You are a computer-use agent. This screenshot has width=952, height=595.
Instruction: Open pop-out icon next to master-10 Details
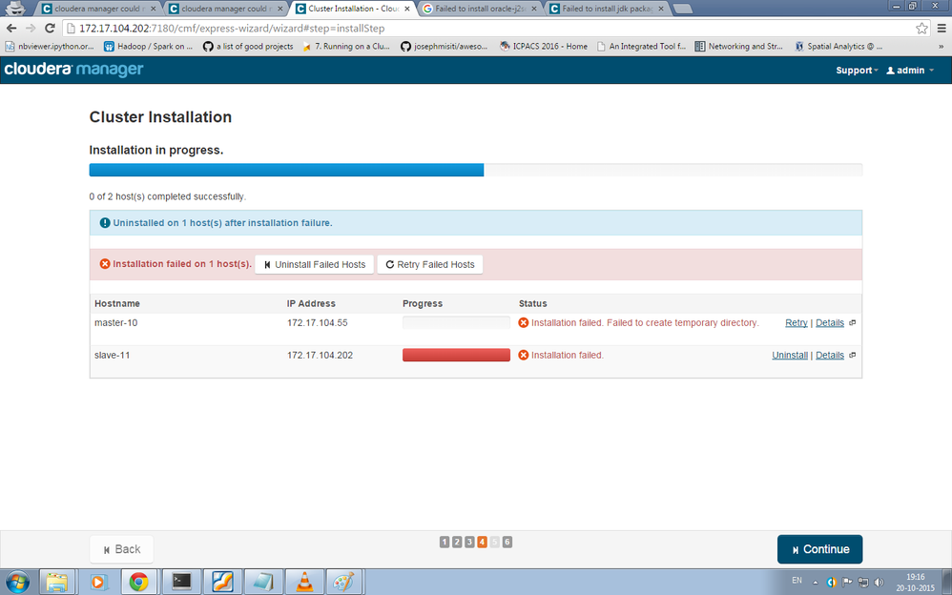point(853,323)
